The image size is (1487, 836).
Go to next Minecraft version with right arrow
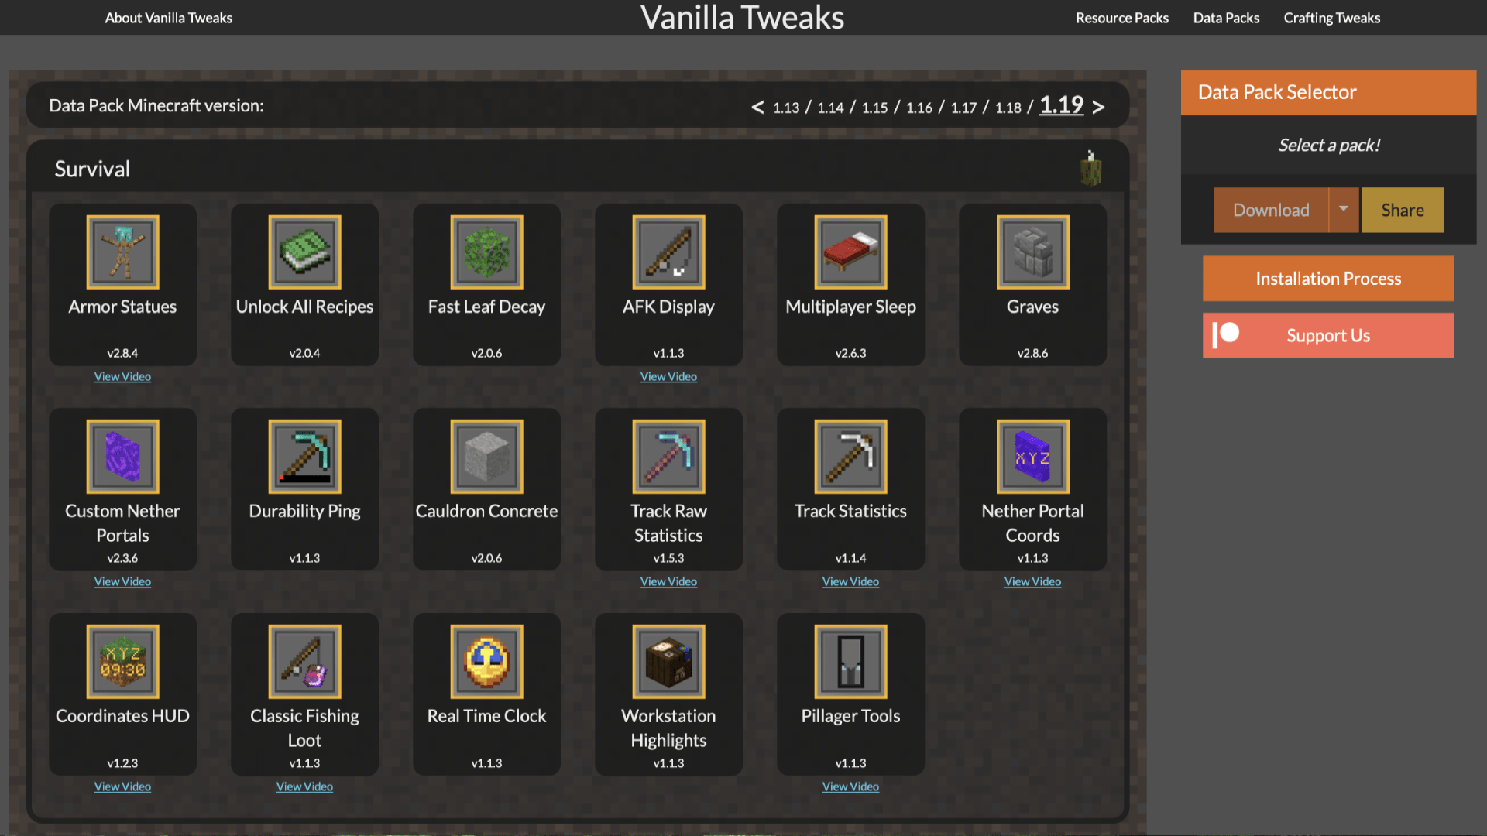click(x=1098, y=107)
